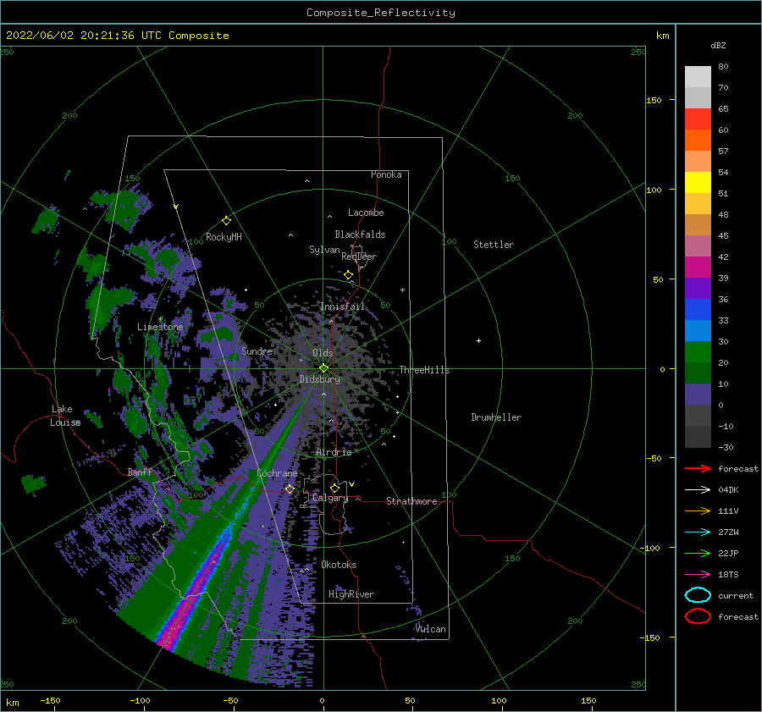Viewport: 762px width, 712px height.
Task: Click the Lake Louise label
Action: pos(65,416)
